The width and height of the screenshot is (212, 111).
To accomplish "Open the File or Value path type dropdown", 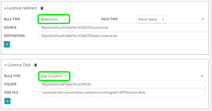I will 151,19.
